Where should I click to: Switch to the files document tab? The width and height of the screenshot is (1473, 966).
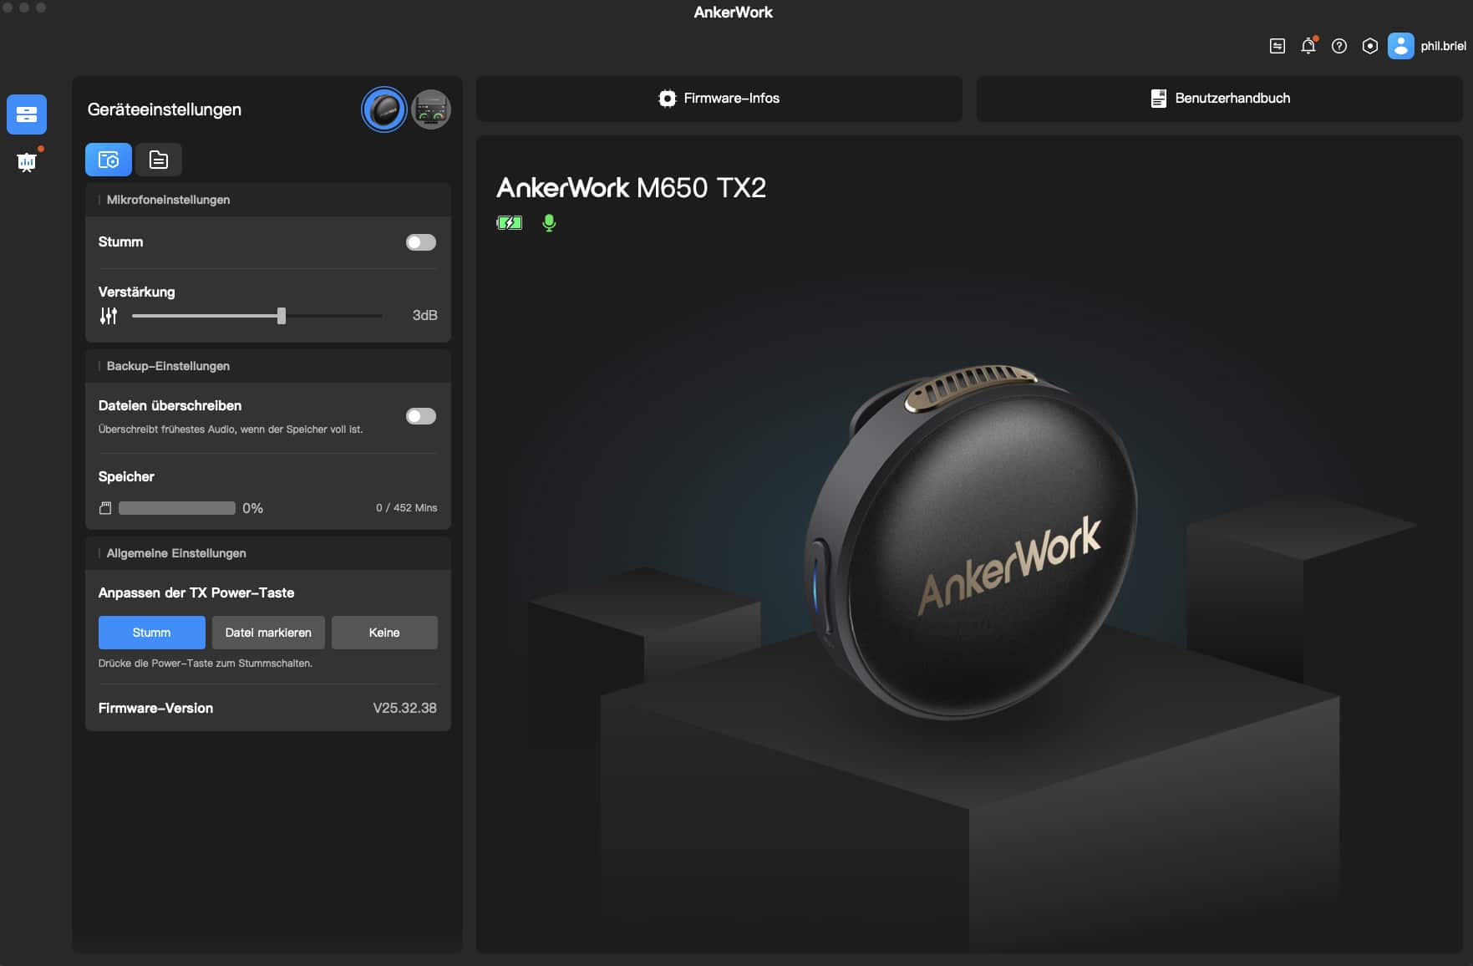[158, 160]
